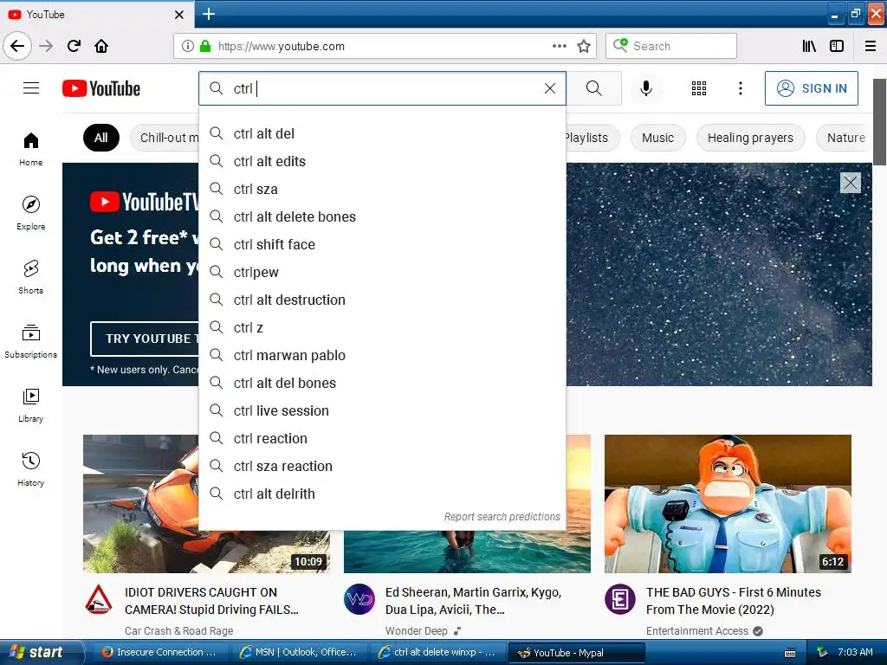Viewport: 887px width, 665px height.
Task: Toggle the browser sidebar view
Action: pos(837,46)
